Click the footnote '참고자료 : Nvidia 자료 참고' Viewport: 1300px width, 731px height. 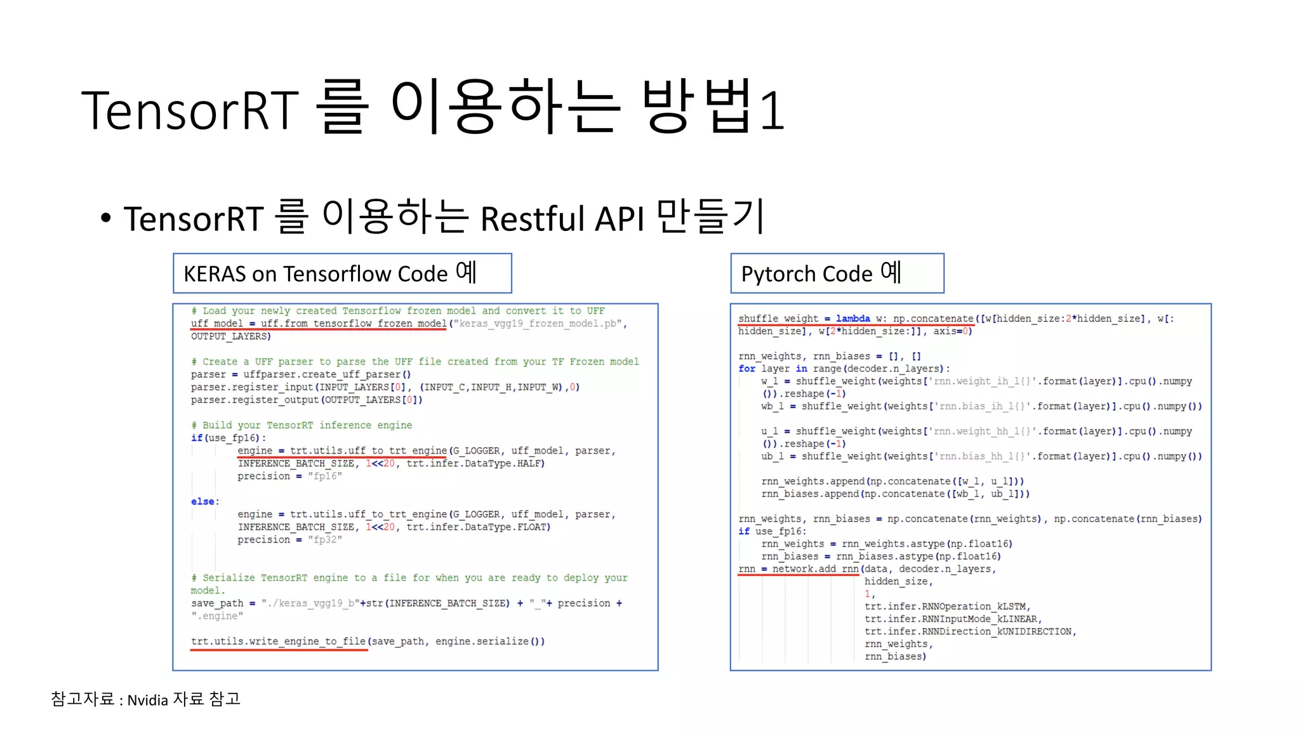coord(145,699)
